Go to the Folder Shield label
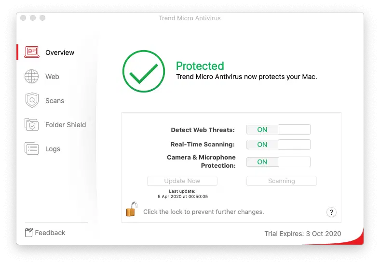 click(66, 125)
